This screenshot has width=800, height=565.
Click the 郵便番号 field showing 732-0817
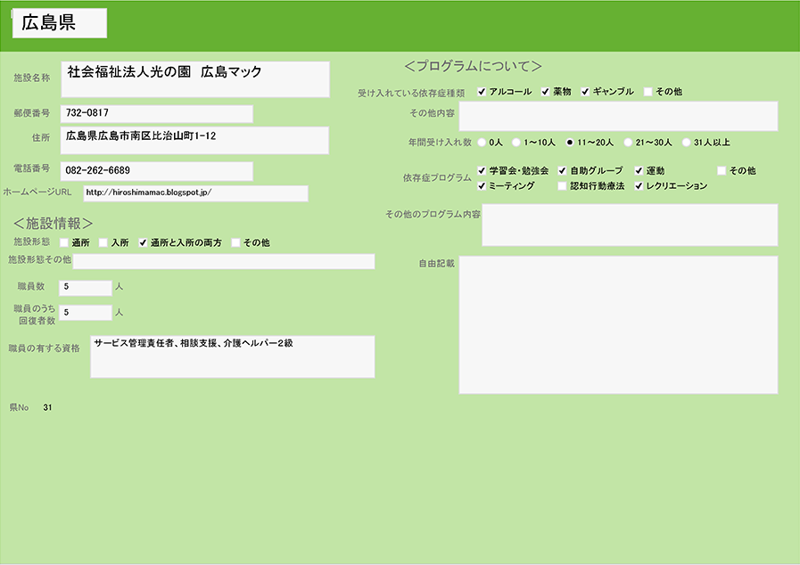pyautogui.click(x=156, y=114)
